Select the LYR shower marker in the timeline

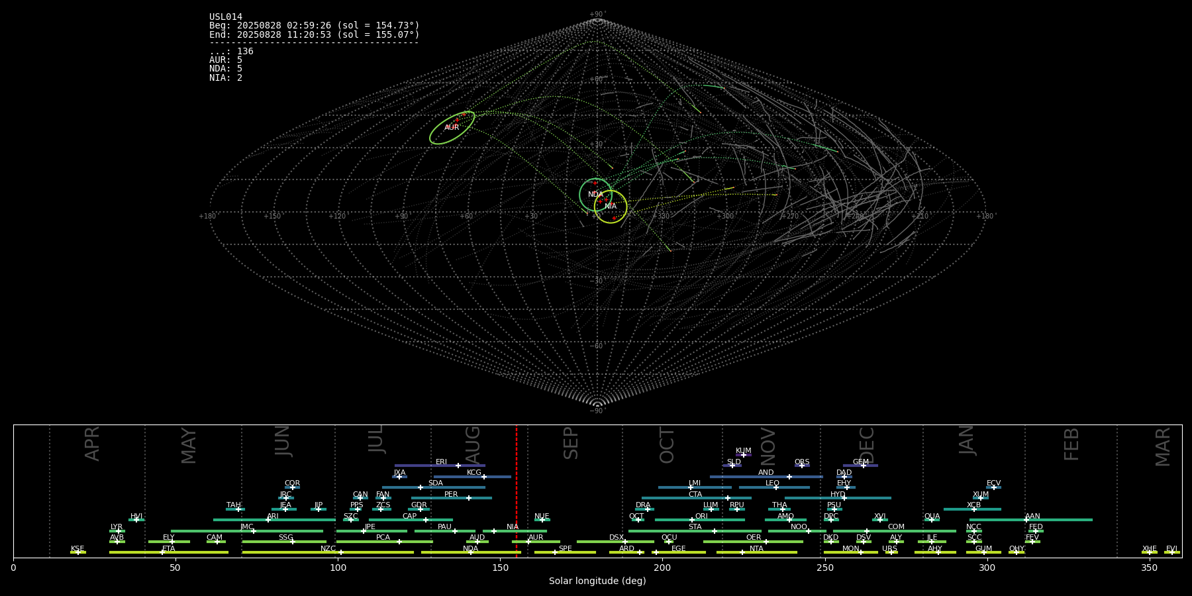click(x=117, y=530)
